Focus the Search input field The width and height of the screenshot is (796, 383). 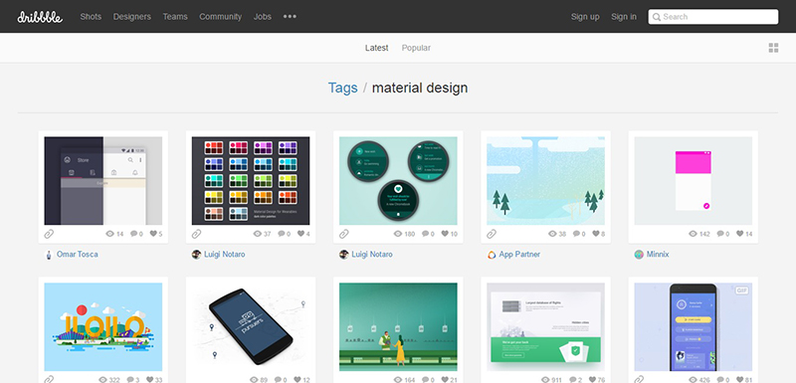click(x=713, y=17)
